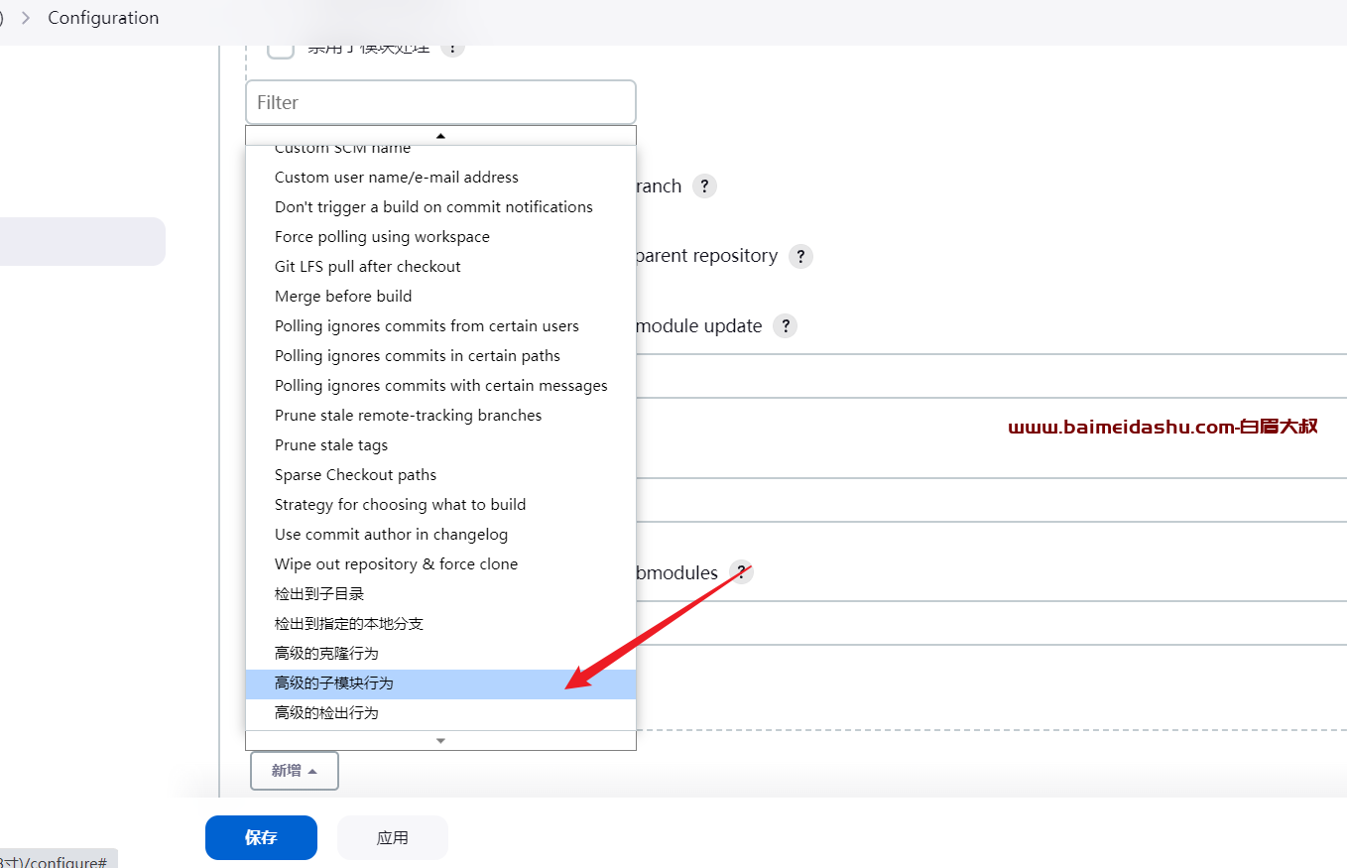
Task: Select Polling ignores commits from certain users
Action: [x=440, y=326]
